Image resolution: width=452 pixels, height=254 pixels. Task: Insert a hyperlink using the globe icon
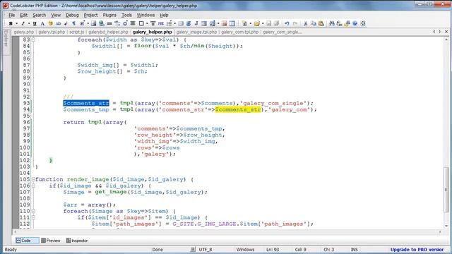coord(102,23)
